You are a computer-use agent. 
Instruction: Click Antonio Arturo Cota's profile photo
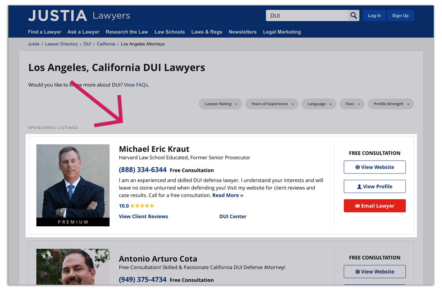click(73, 267)
